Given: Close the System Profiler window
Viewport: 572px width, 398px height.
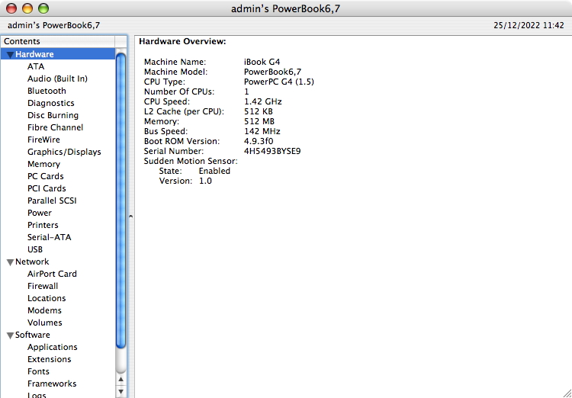Looking at the screenshot, I should click(11, 8).
